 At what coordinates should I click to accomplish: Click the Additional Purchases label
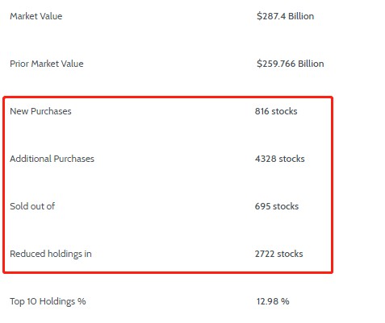pos(52,159)
